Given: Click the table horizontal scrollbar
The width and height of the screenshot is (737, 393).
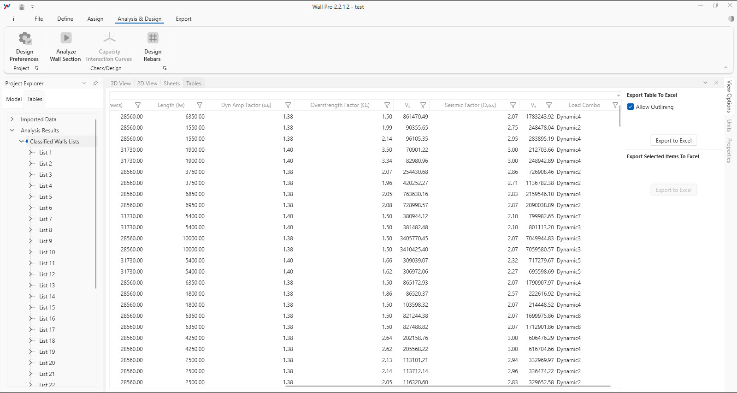Looking at the screenshot, I should coord(447,386).
